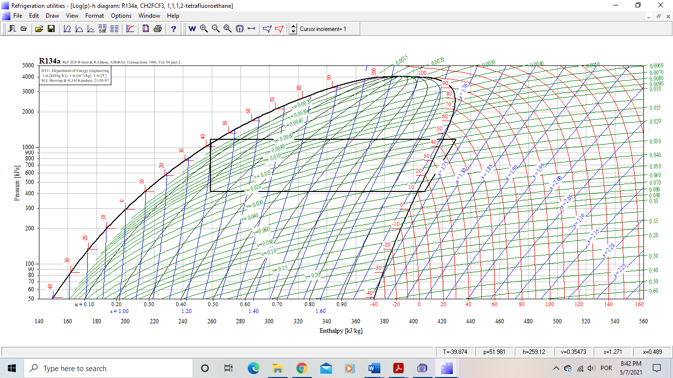Click the Enthalpy [kJ/kg] axis label
This screenshot has width=673, height=378.
tap(341, 331)
